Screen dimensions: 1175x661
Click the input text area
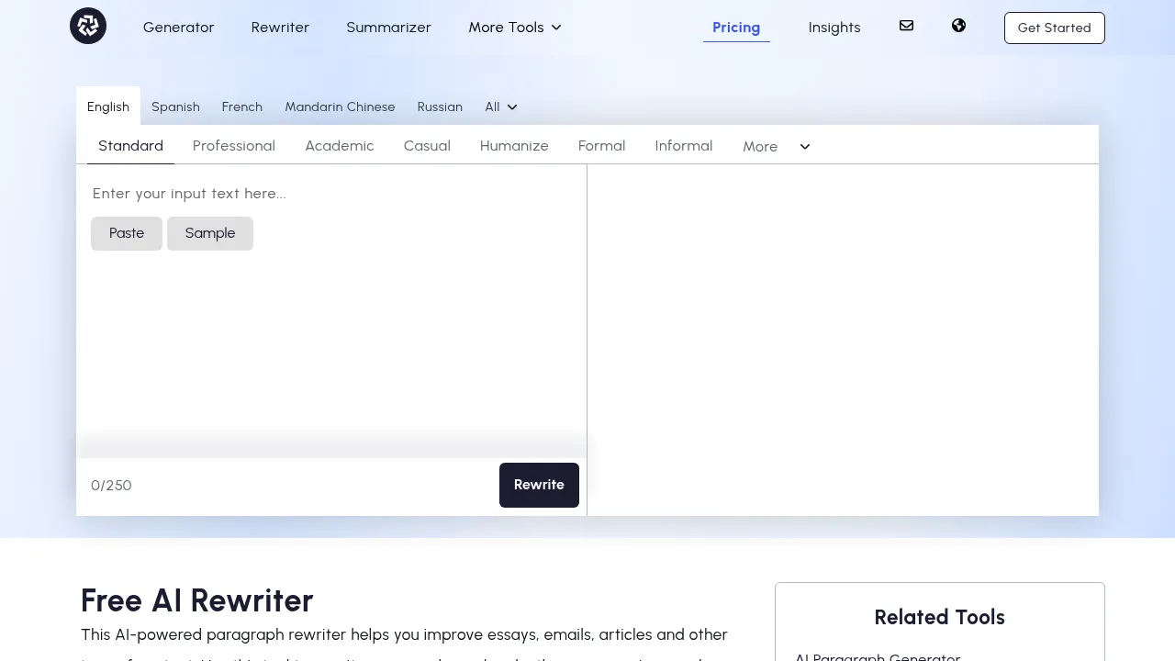330,194
